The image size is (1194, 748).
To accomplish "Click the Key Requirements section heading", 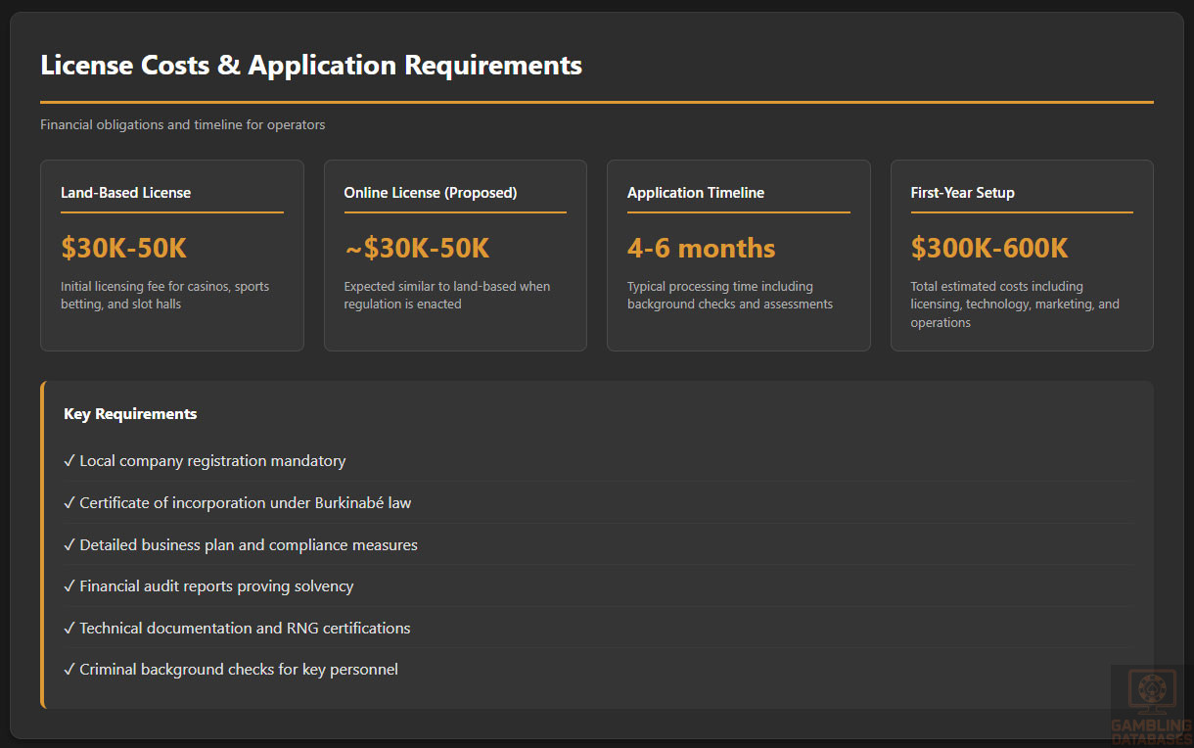I will pyautogui.click(x=130, y=414).
